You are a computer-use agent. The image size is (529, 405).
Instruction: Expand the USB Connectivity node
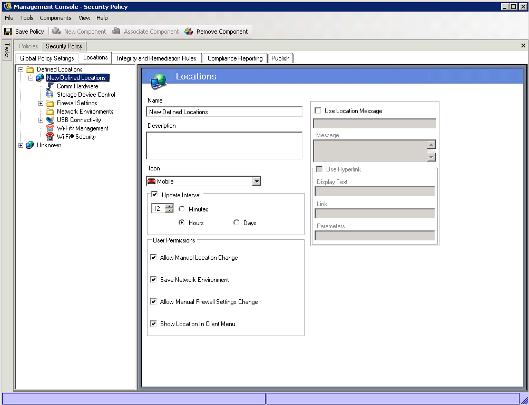pos(41,120)
